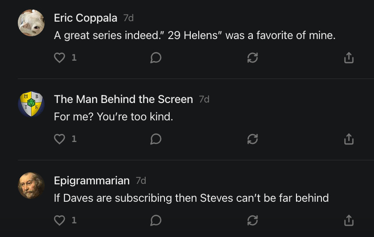Reply to The Man Behind the Screen

(156, 139)
